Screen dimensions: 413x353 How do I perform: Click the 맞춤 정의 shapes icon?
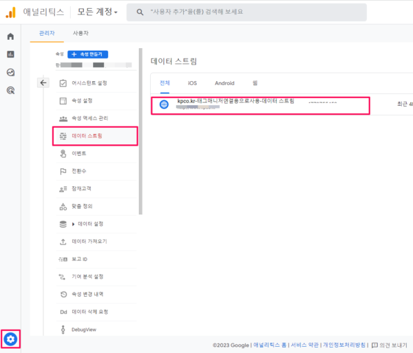[63, 207]
